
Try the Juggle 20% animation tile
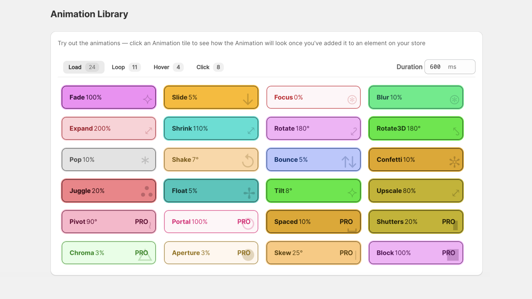(108, 191)
